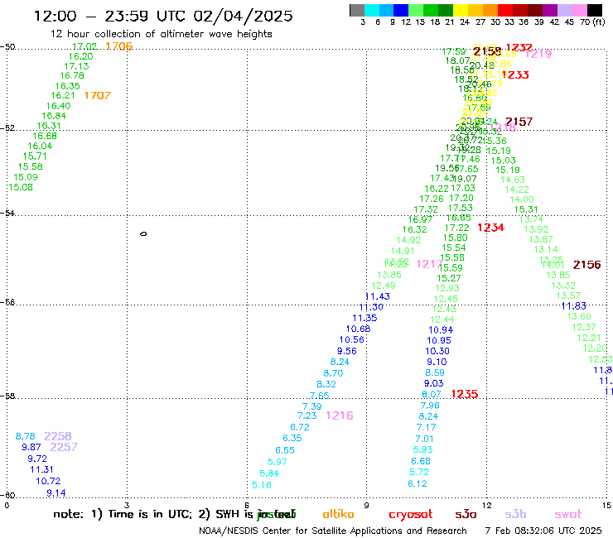The width and height of the screenshot is (613, 538).
Task: Click the cyan swatch in the legend
Action: tap(372, 10)
